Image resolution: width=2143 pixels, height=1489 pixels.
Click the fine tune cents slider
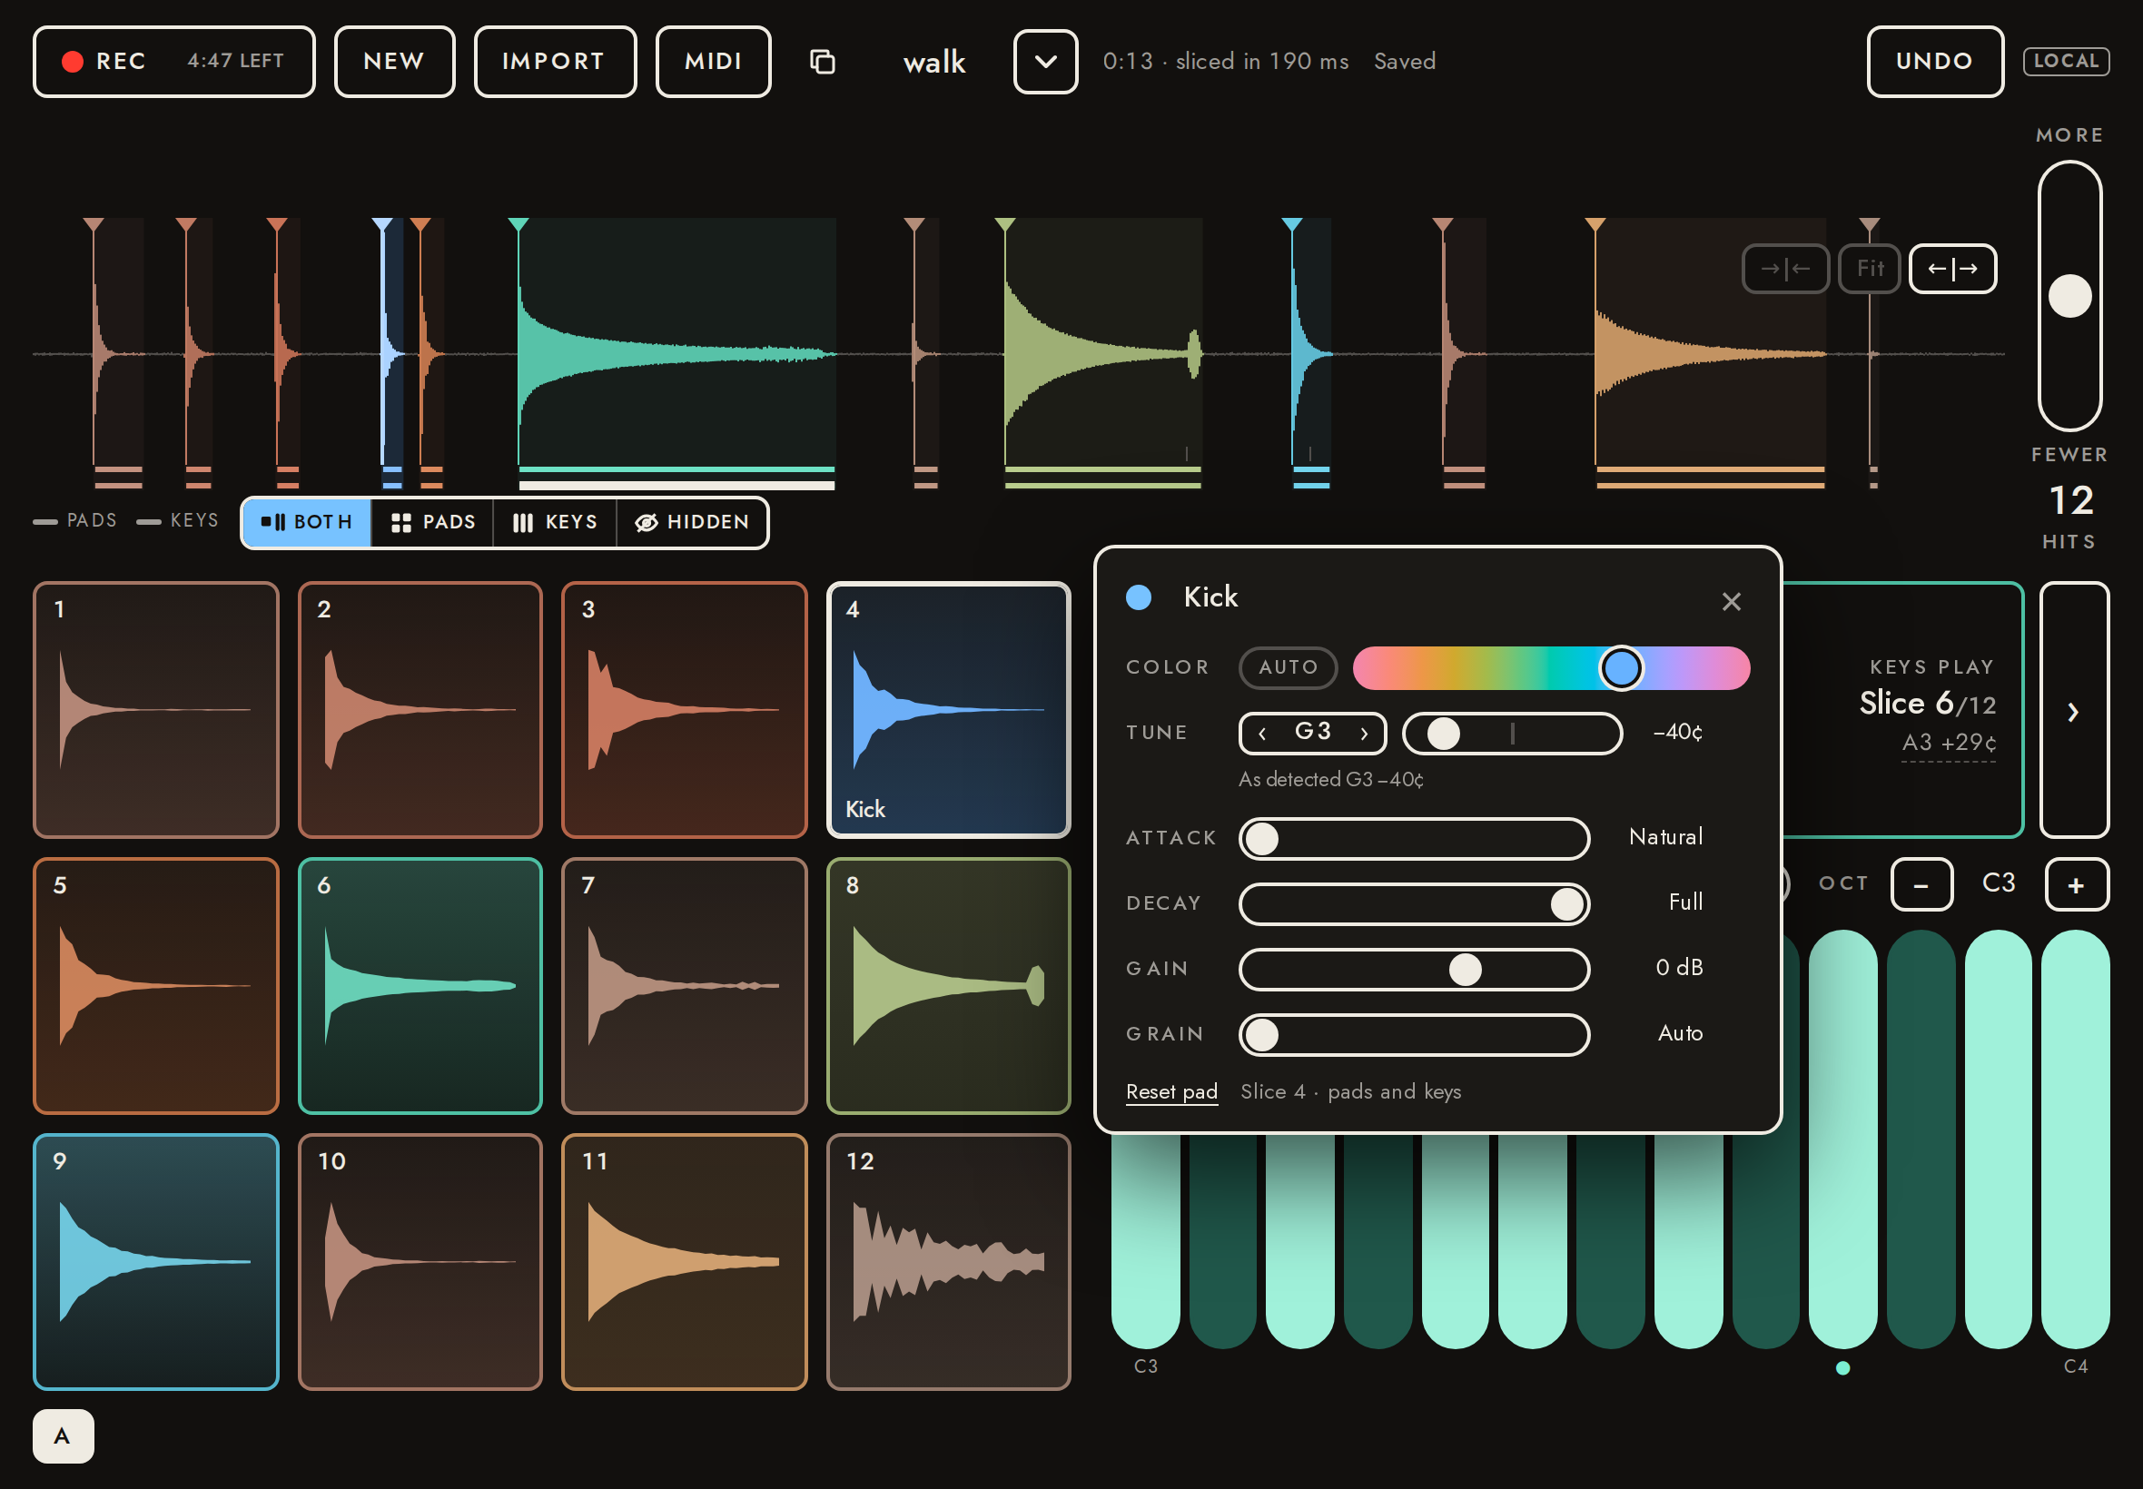tap(1512, 734)
